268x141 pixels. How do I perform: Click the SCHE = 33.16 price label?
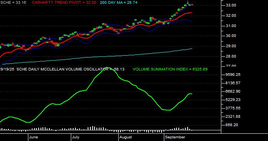(13, 3)
